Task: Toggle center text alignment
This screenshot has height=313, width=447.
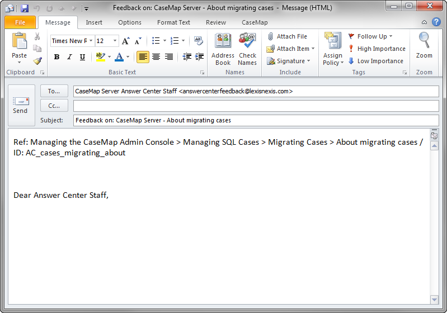Action: 156,57
